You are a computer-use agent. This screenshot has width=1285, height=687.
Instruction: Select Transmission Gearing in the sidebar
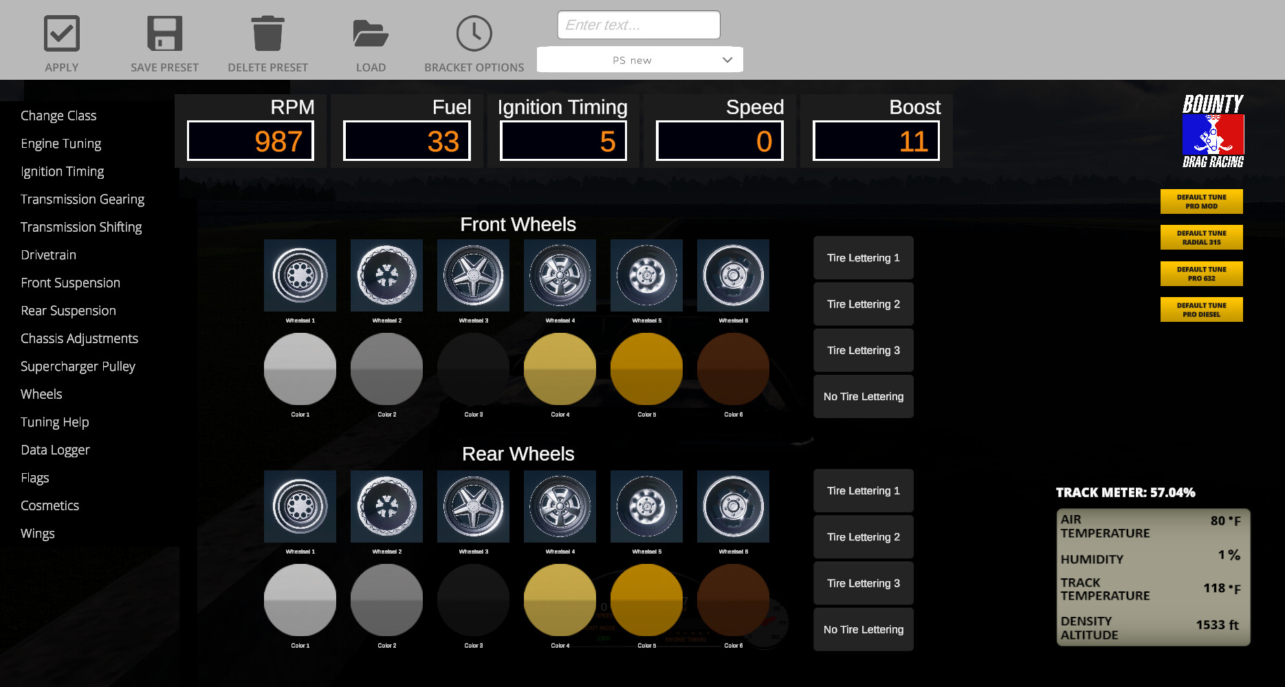pyautogui.click(x=83, y=199)
